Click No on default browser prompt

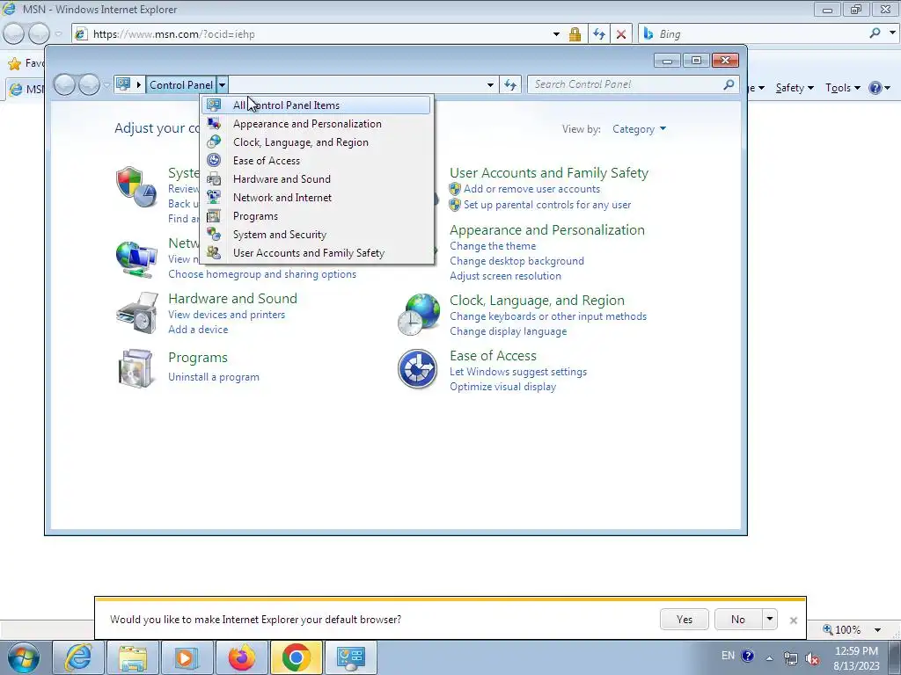(x=738, y=620)
